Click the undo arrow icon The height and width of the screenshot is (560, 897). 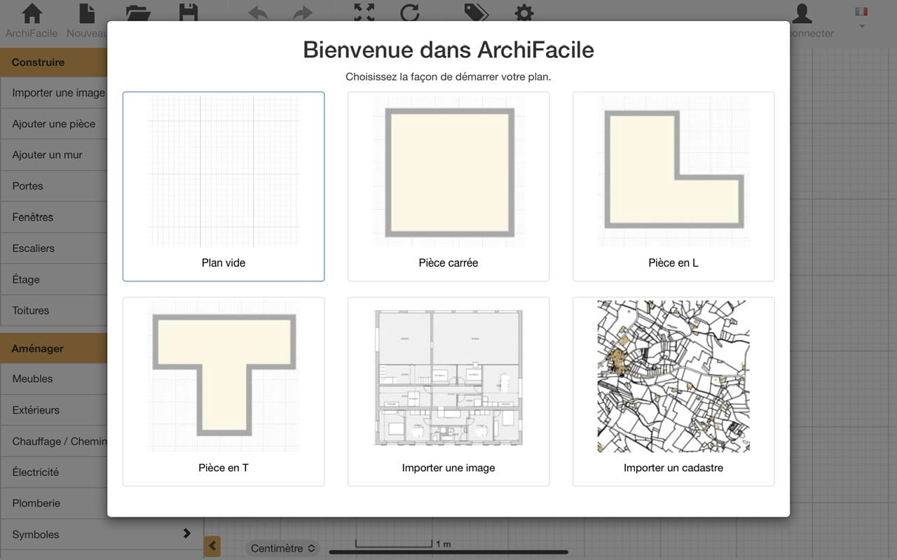258,13
